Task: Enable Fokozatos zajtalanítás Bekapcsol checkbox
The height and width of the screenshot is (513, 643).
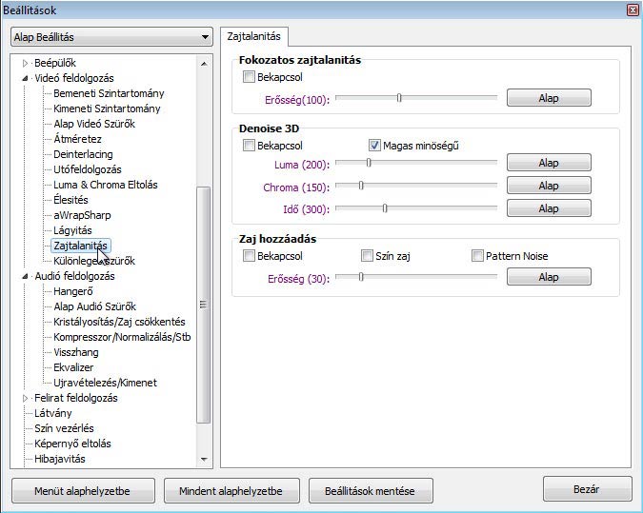Action: (x=249, y=77)
